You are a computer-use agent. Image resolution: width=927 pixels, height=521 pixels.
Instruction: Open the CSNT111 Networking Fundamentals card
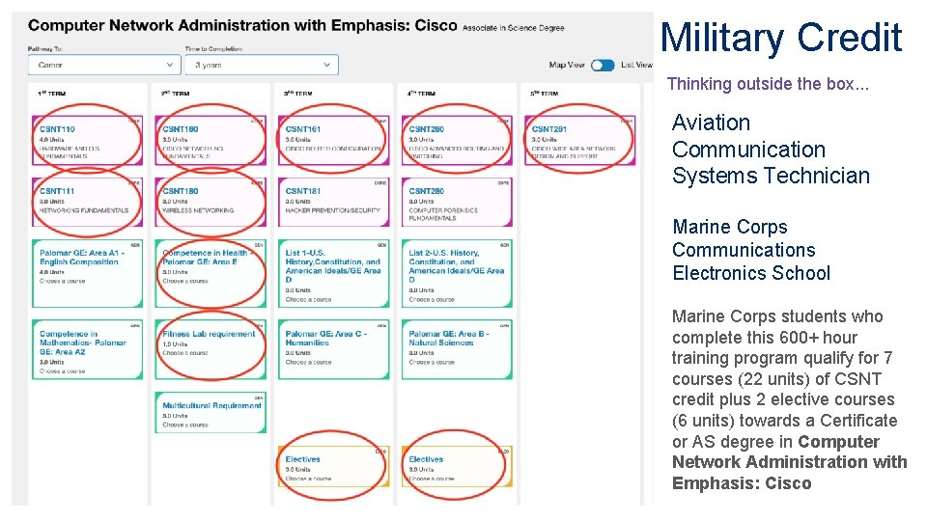[x=88, y=202]
